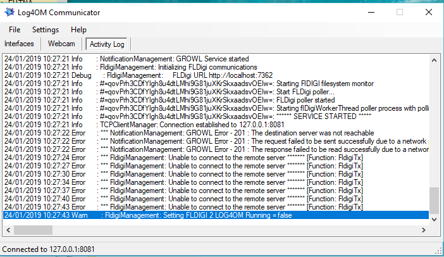Switch to the Interfaces tab
Viewport: 444px width, 257px height.
19,44
